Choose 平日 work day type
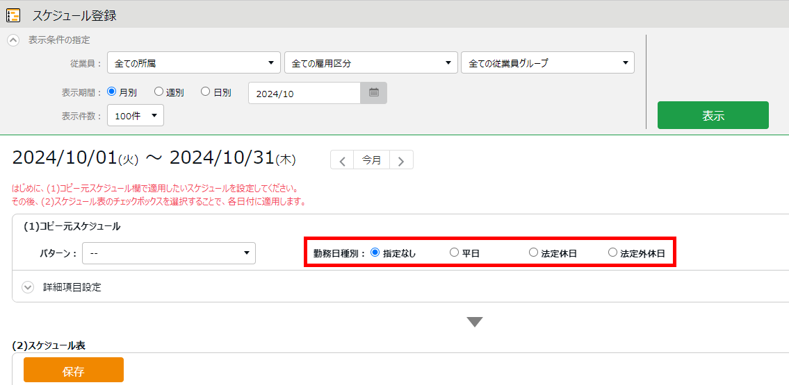789x385 pixels. [x=455, y=253]
